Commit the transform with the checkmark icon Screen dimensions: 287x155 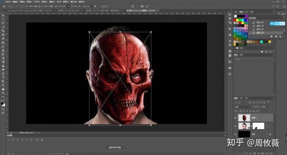click(147, 6)
